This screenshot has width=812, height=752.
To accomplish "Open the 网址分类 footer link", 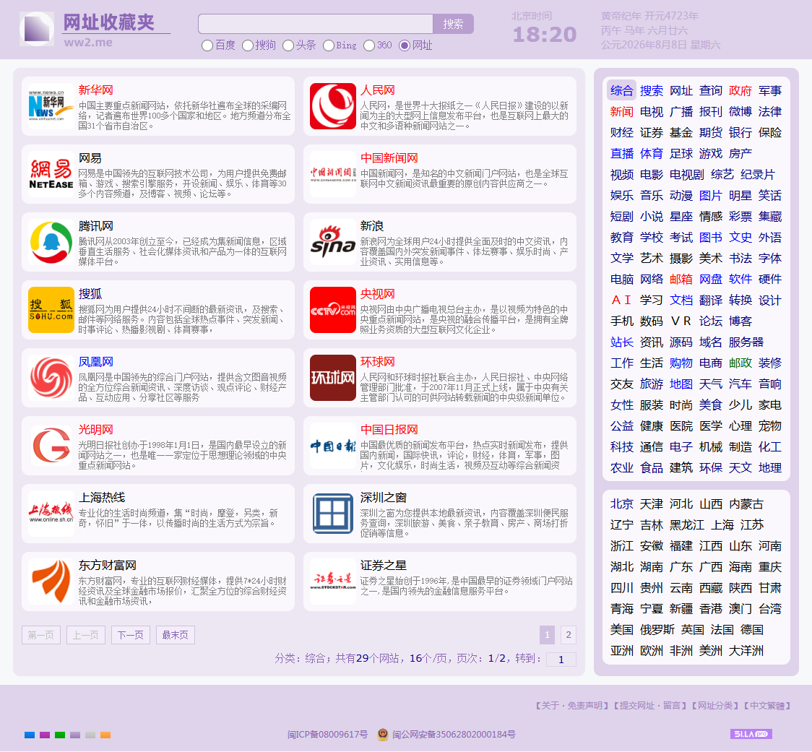I will [715, 705].
